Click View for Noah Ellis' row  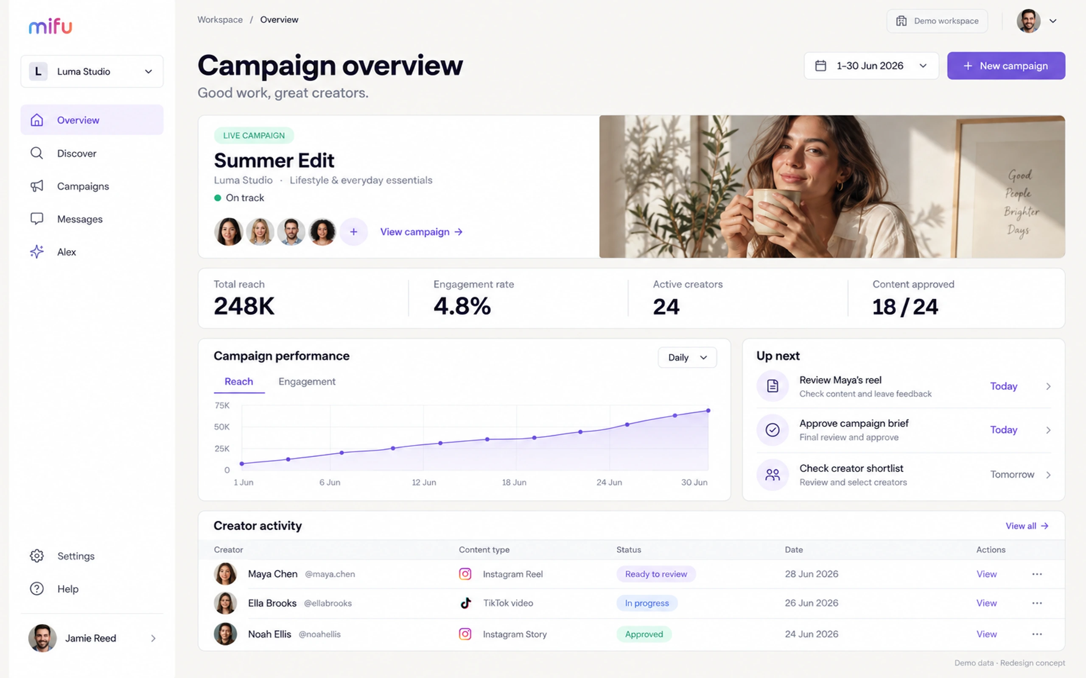click(986, 634)
